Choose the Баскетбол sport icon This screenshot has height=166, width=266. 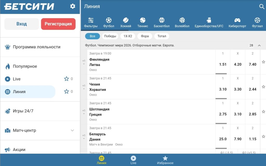click(x=162, y=20)
